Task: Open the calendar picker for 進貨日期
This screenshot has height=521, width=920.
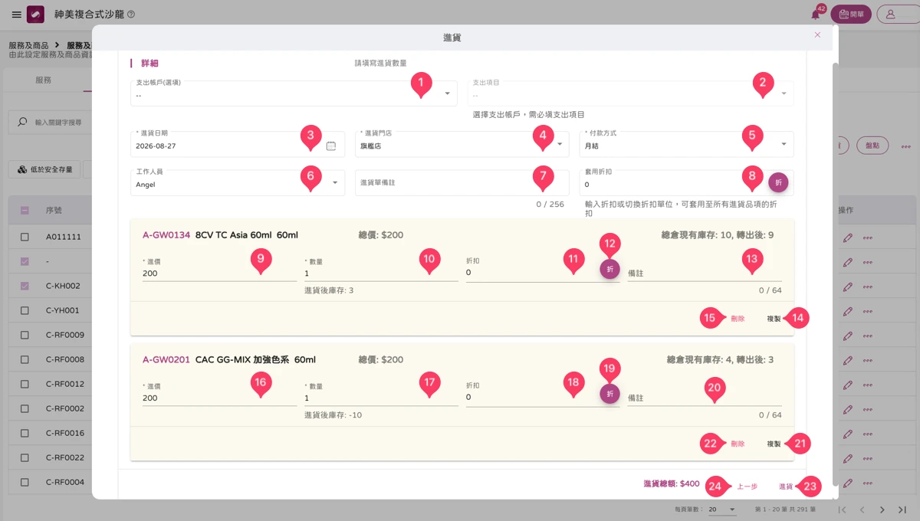Action: [331, 146]
